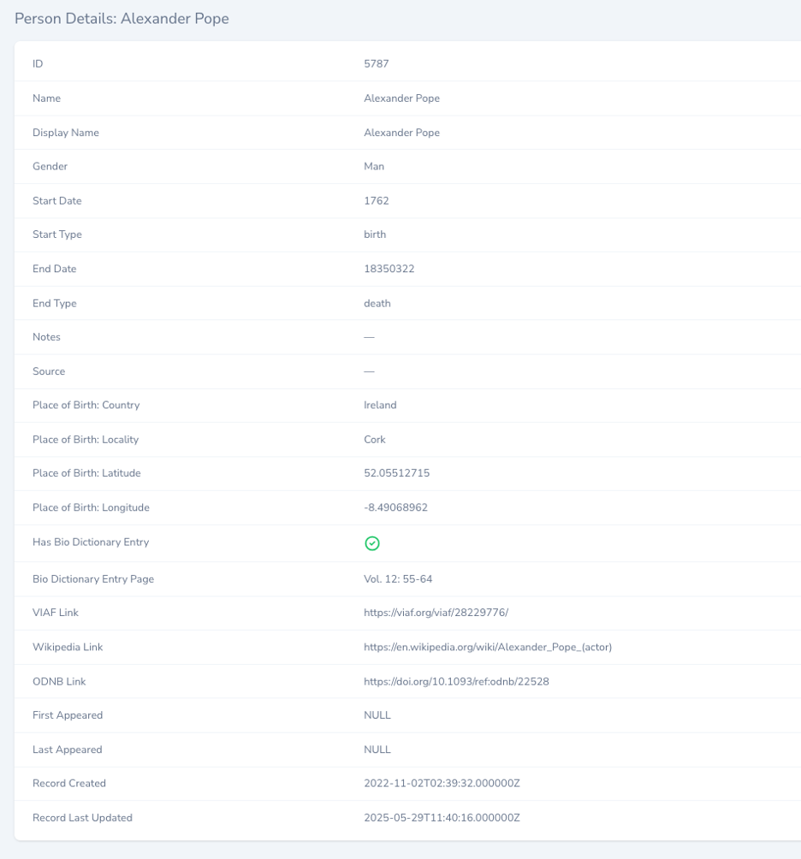The image size is (801, 859).
Task: Open the ODNB doi.org link
Action: [x=456, y=681]
